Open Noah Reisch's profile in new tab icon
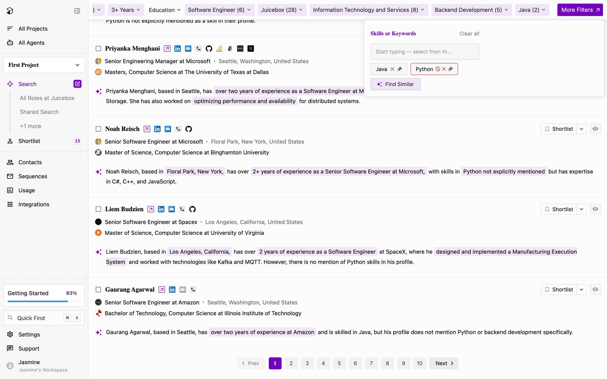The width and height of the screenshot is (607, 379). pyautogui.click(x=147, y=129)
